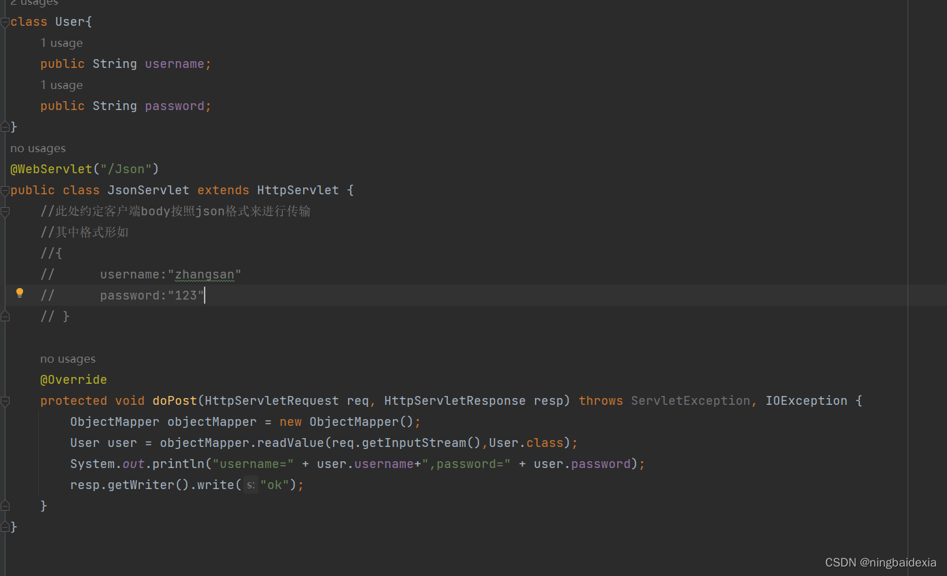Click the 'new' keyword before ObjectMapper()
Viewport: 947px width, 576px height.
pyautogui.click(x=290, y=422)
